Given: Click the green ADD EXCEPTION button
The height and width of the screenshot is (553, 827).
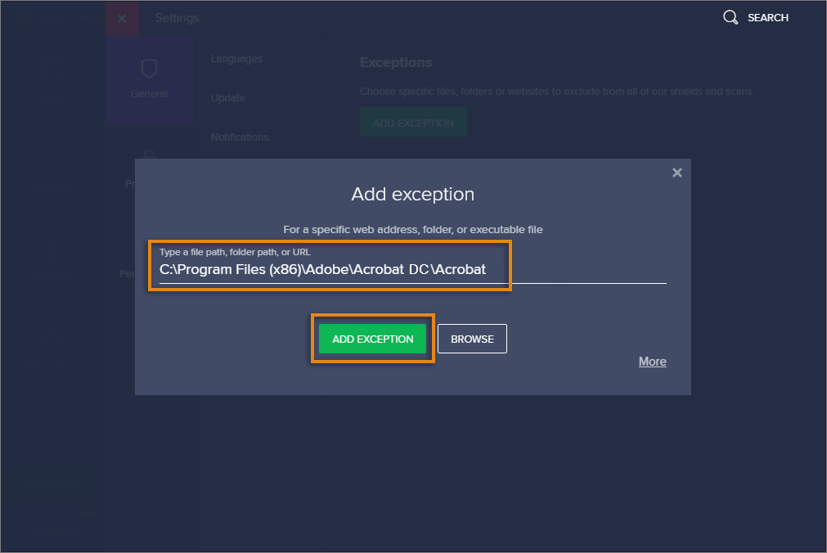Looking at the screenshot, I should click(x=373, y=339).
